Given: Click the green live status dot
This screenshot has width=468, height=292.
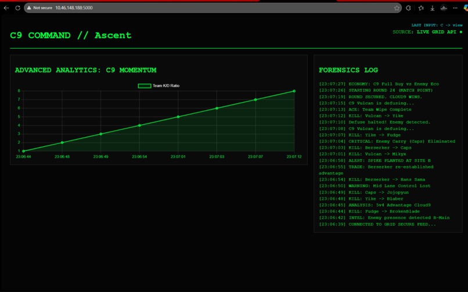Looking at the screenshot, I should [461, 32].
